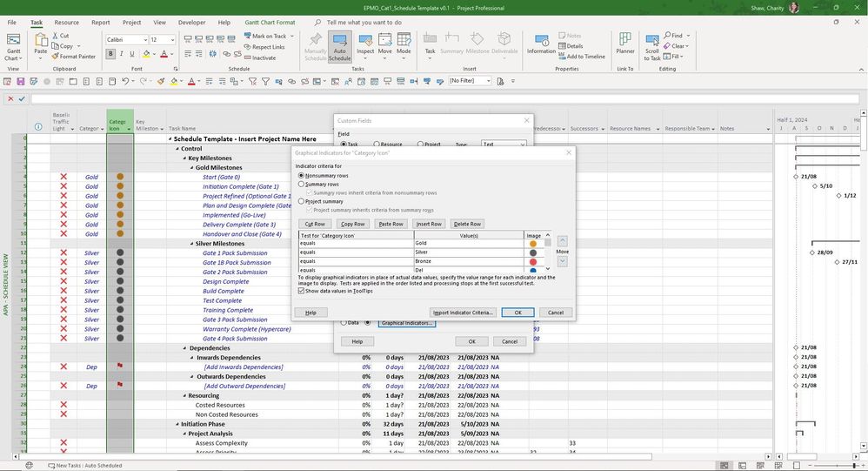Click the Scroll to Task icon

tap(652, 41)
